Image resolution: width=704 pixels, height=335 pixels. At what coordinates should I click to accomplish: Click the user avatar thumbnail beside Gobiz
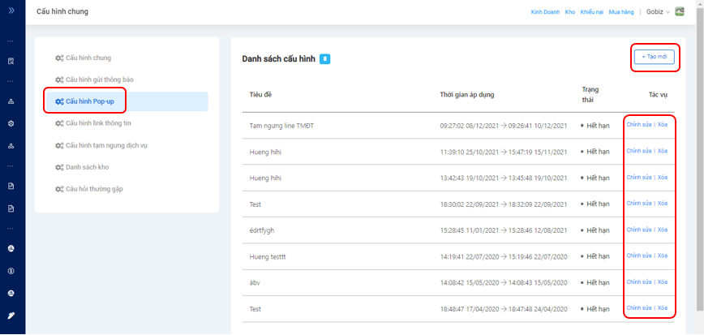679,11
